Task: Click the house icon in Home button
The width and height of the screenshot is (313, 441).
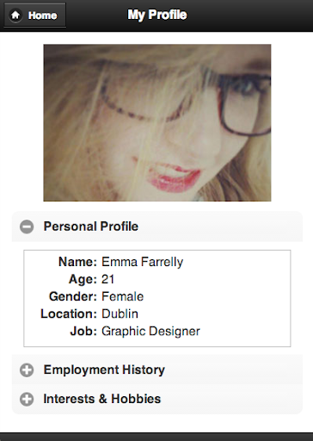Action: pyautogui.click(x=15, y=16)
